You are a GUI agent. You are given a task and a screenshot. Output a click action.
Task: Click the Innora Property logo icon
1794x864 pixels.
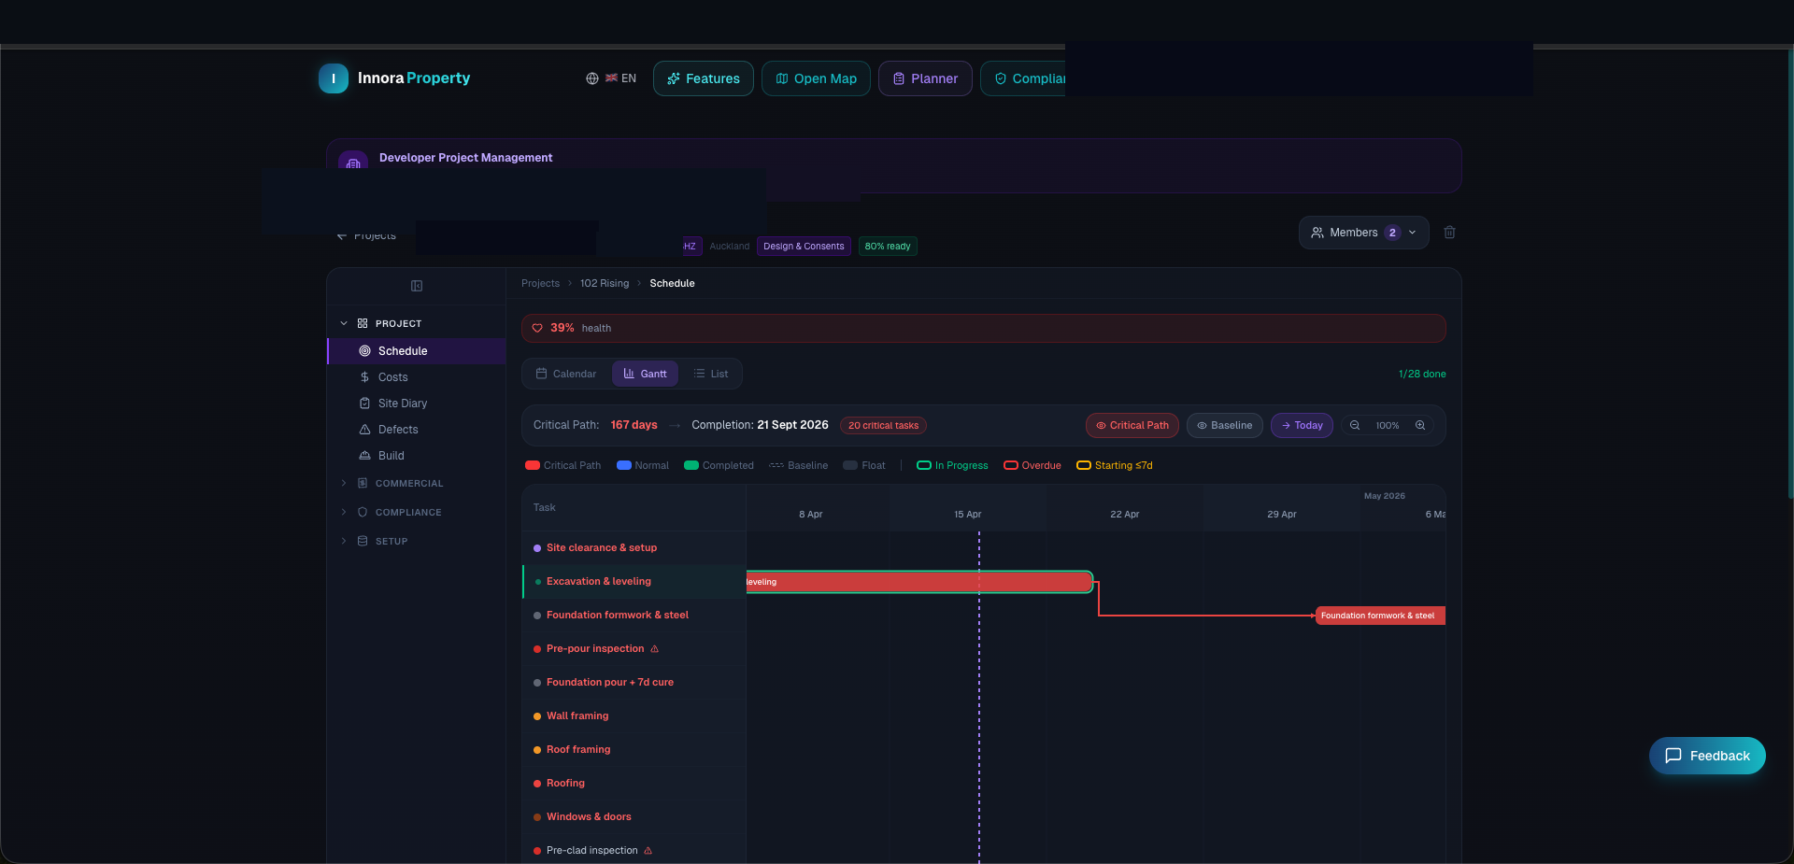[334, 78]
